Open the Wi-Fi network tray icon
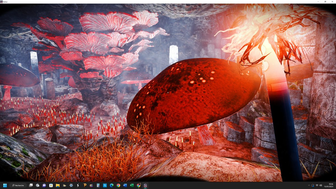The width and height of the screenshot is (336, 189). (317, 185)
